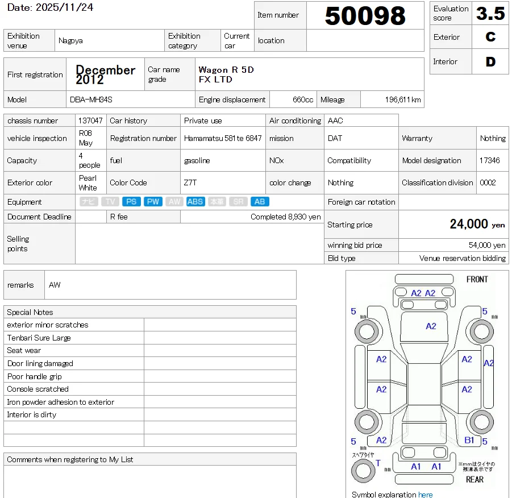Open the Symbol explanation here link
Image resolution: width=512 pixels, height=498 pixels.
tap(426, 494)
